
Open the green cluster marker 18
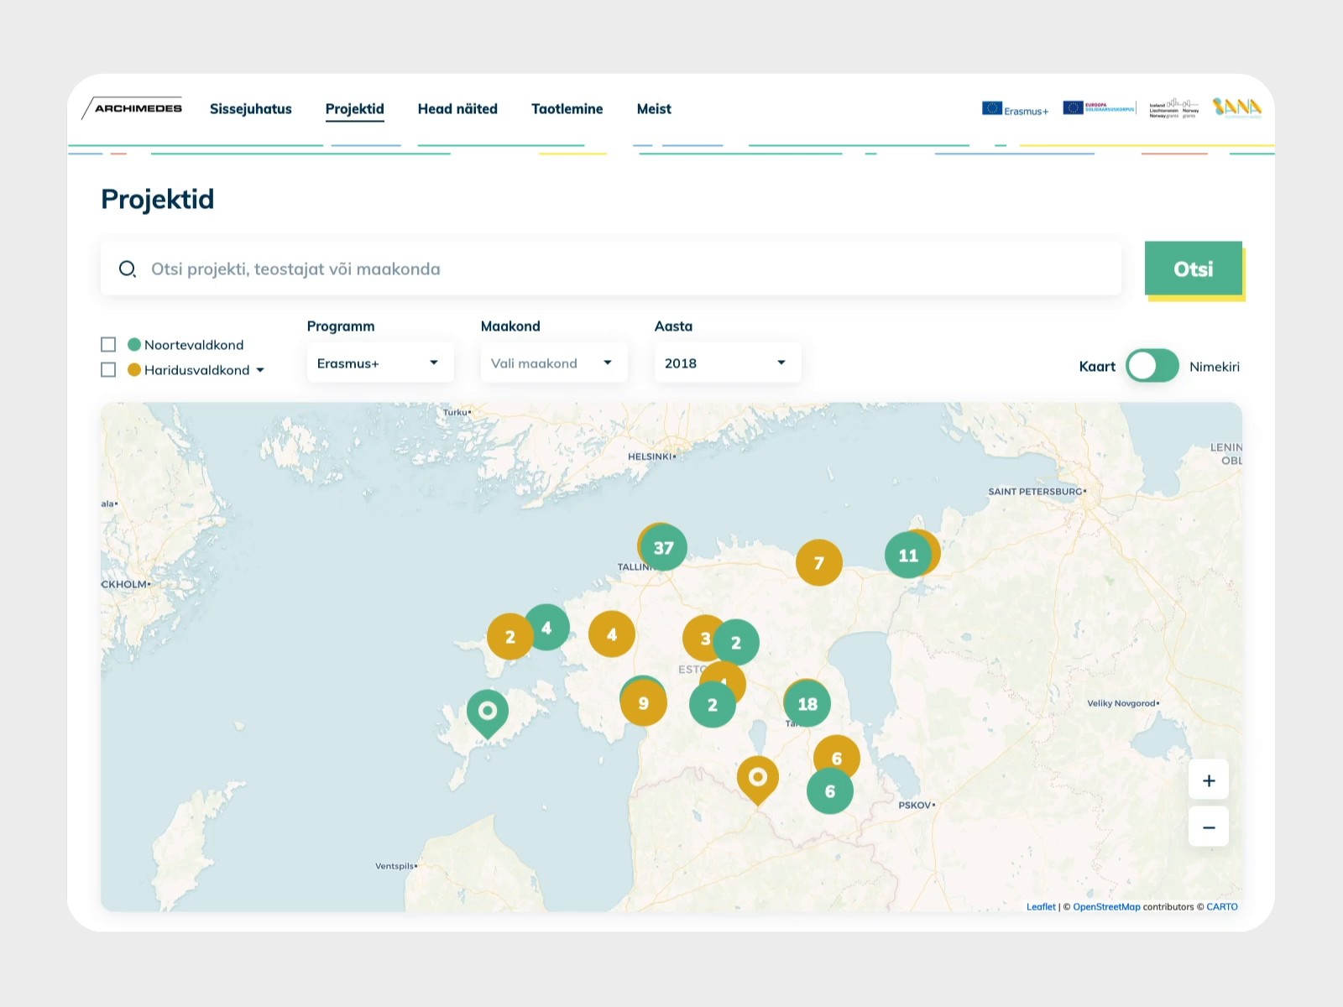pyautogui.click(x=807, y=704)
